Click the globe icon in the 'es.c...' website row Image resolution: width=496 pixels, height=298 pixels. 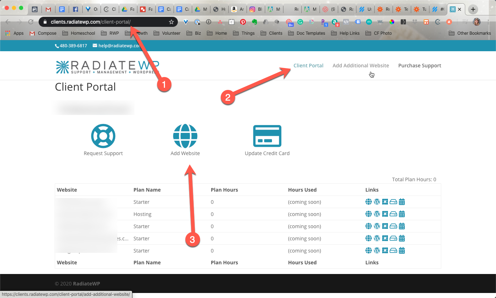[x=368, y=238]
